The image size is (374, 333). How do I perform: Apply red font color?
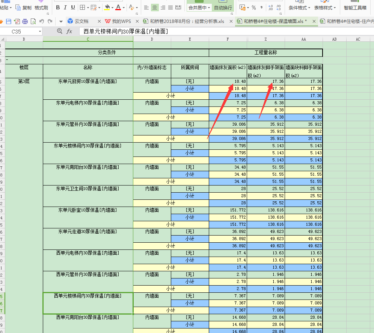coord(118,8)
